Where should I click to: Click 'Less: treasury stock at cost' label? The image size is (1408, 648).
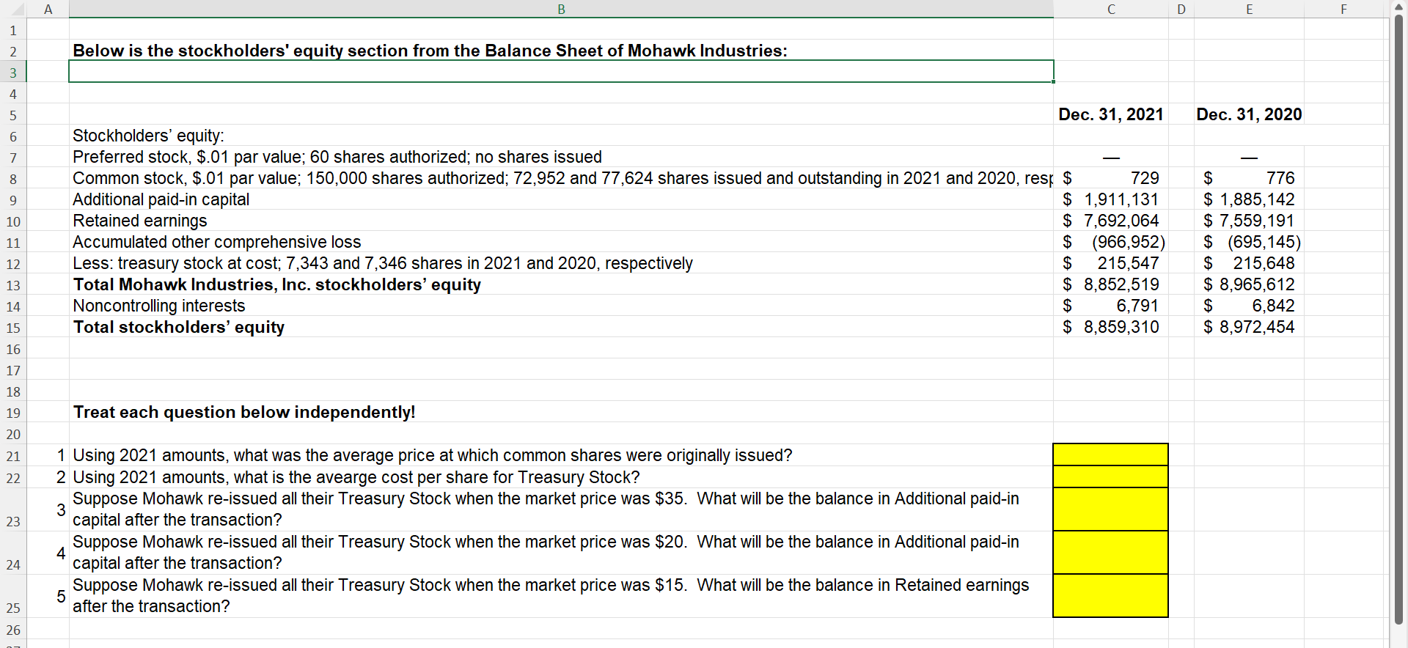(382, 263)
